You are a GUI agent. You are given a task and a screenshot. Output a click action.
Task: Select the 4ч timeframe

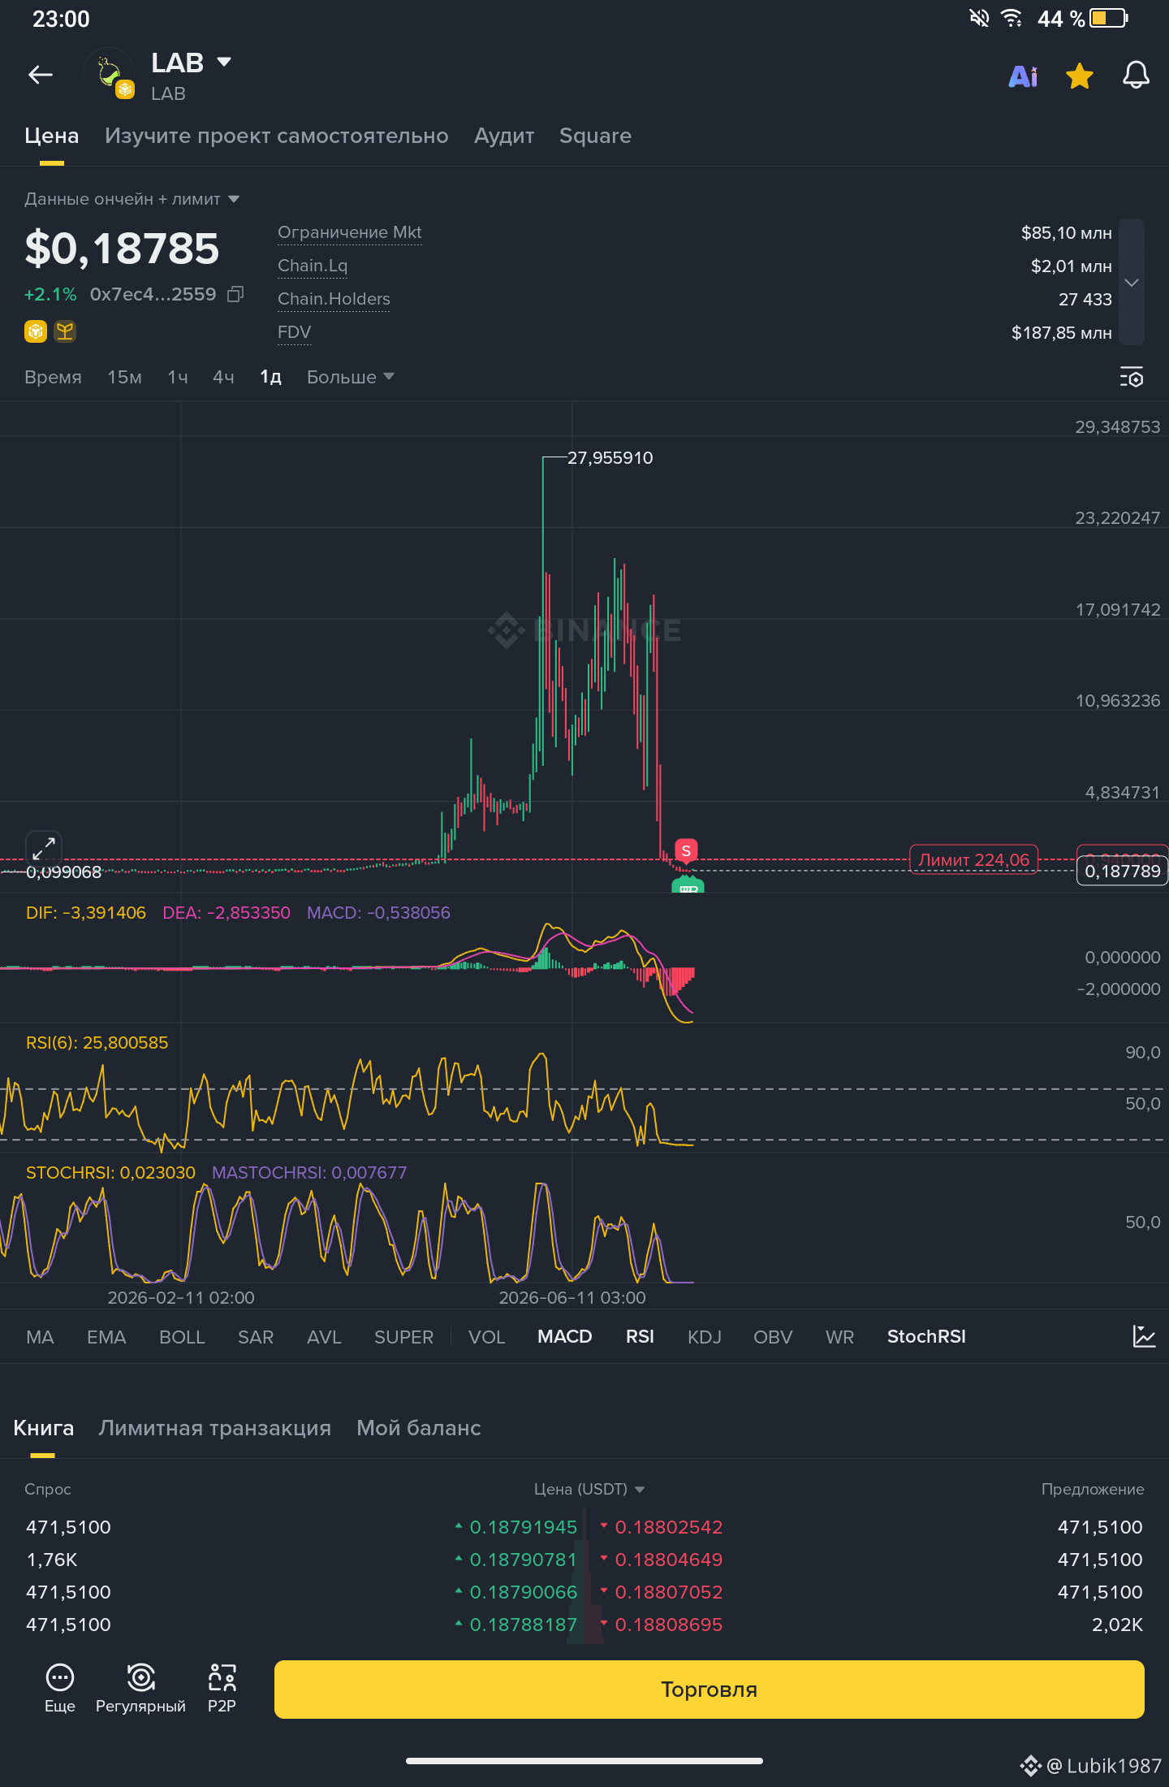point(223,377)
